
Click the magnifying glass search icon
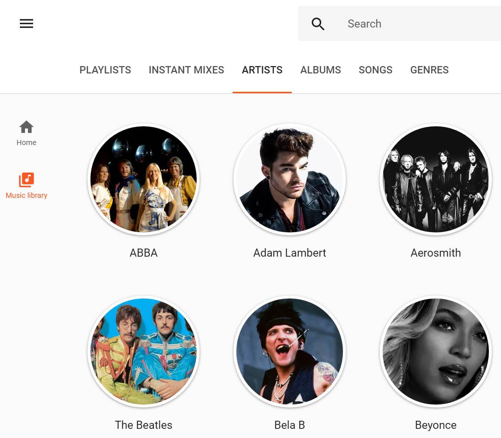[x=318, y=24]
